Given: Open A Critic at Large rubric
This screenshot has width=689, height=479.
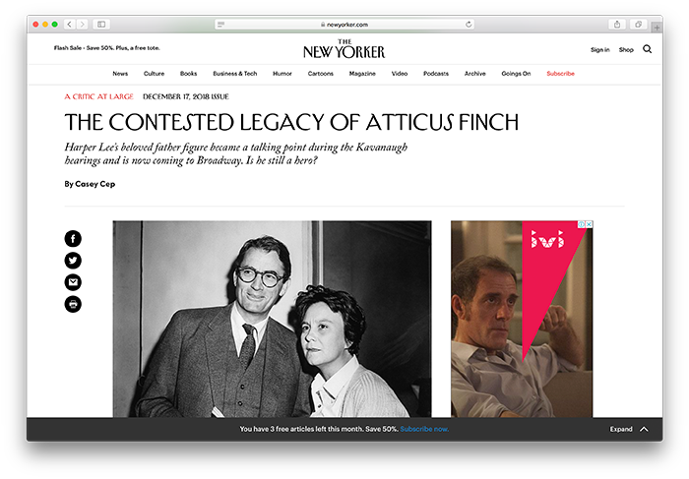Looking at the screenshot, I should pos(98,96).
